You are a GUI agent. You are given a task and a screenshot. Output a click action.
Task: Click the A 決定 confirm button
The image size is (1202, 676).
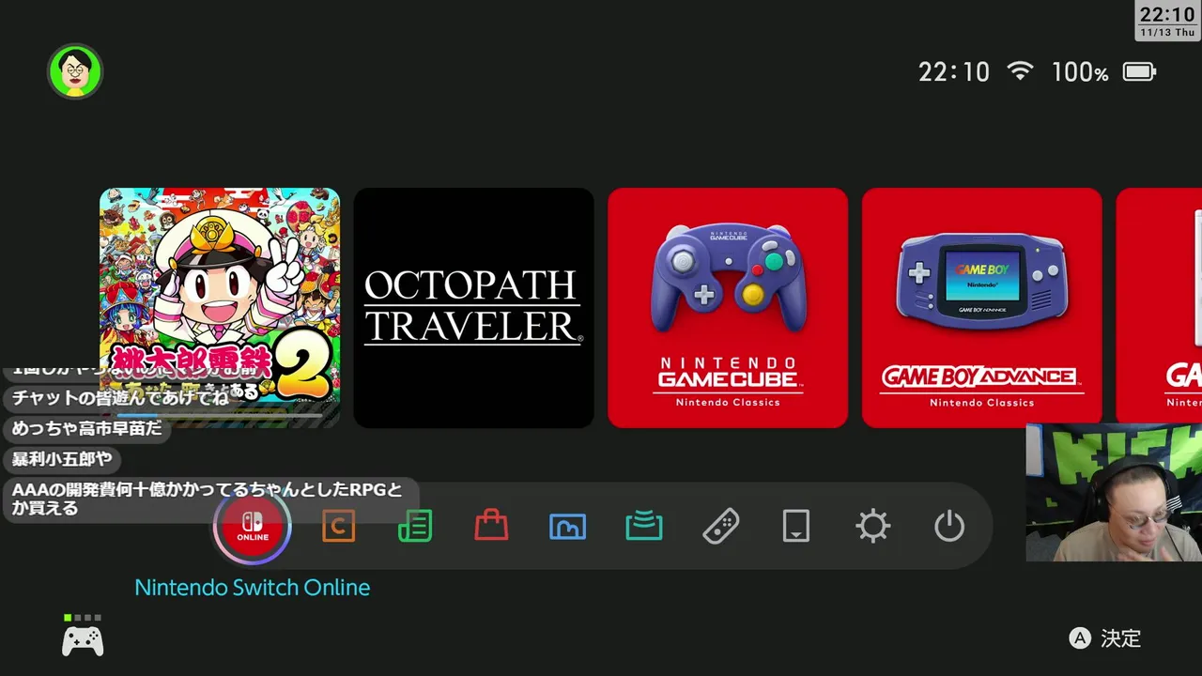coord(1105,638)
